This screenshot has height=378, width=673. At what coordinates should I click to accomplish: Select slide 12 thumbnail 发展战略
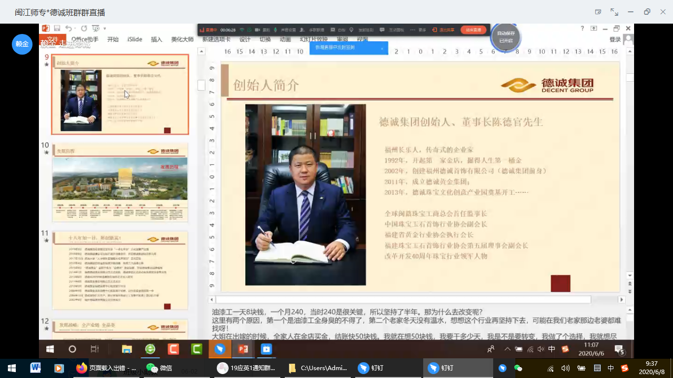(x=120, y=329)
